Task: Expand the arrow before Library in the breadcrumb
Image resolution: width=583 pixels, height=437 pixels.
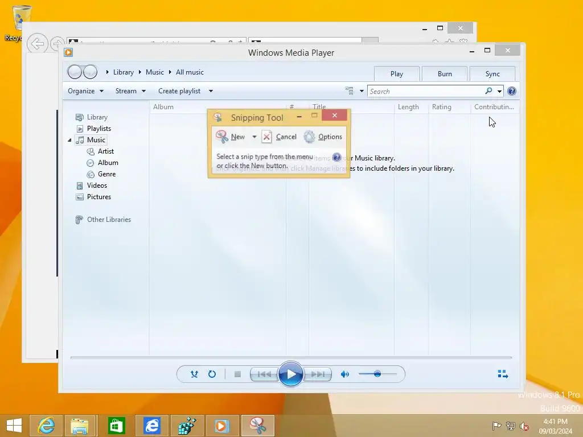Action: (108, 72)
